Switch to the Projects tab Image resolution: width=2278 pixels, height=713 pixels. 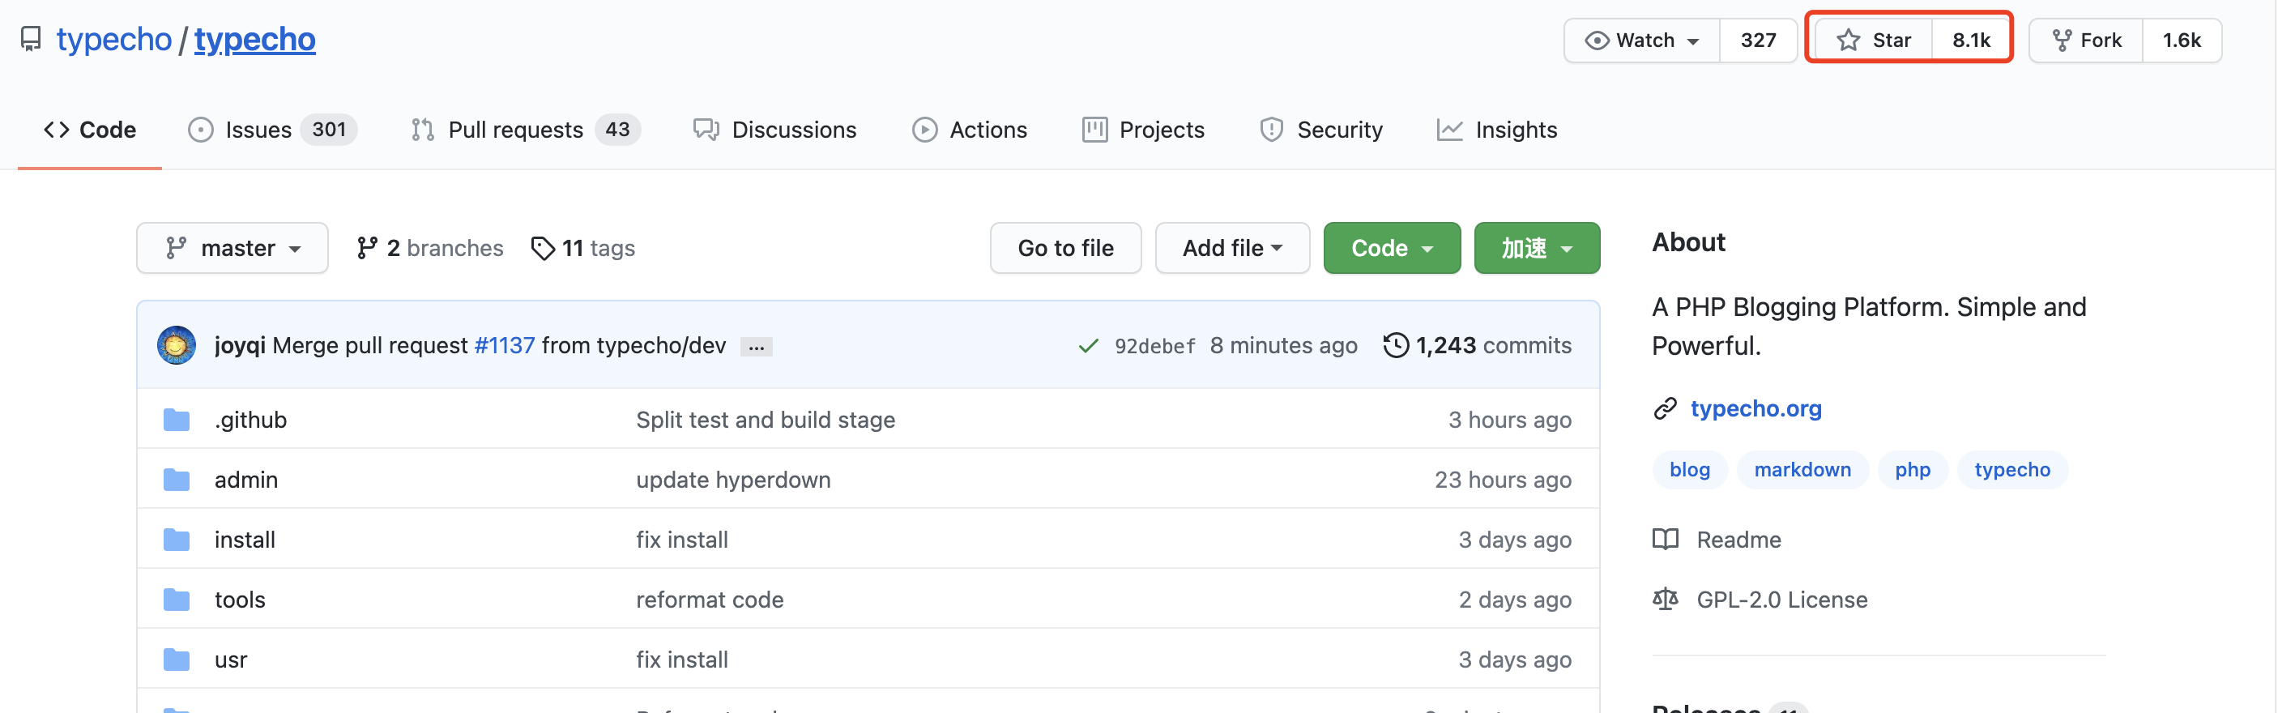[x=1143, y=129]
